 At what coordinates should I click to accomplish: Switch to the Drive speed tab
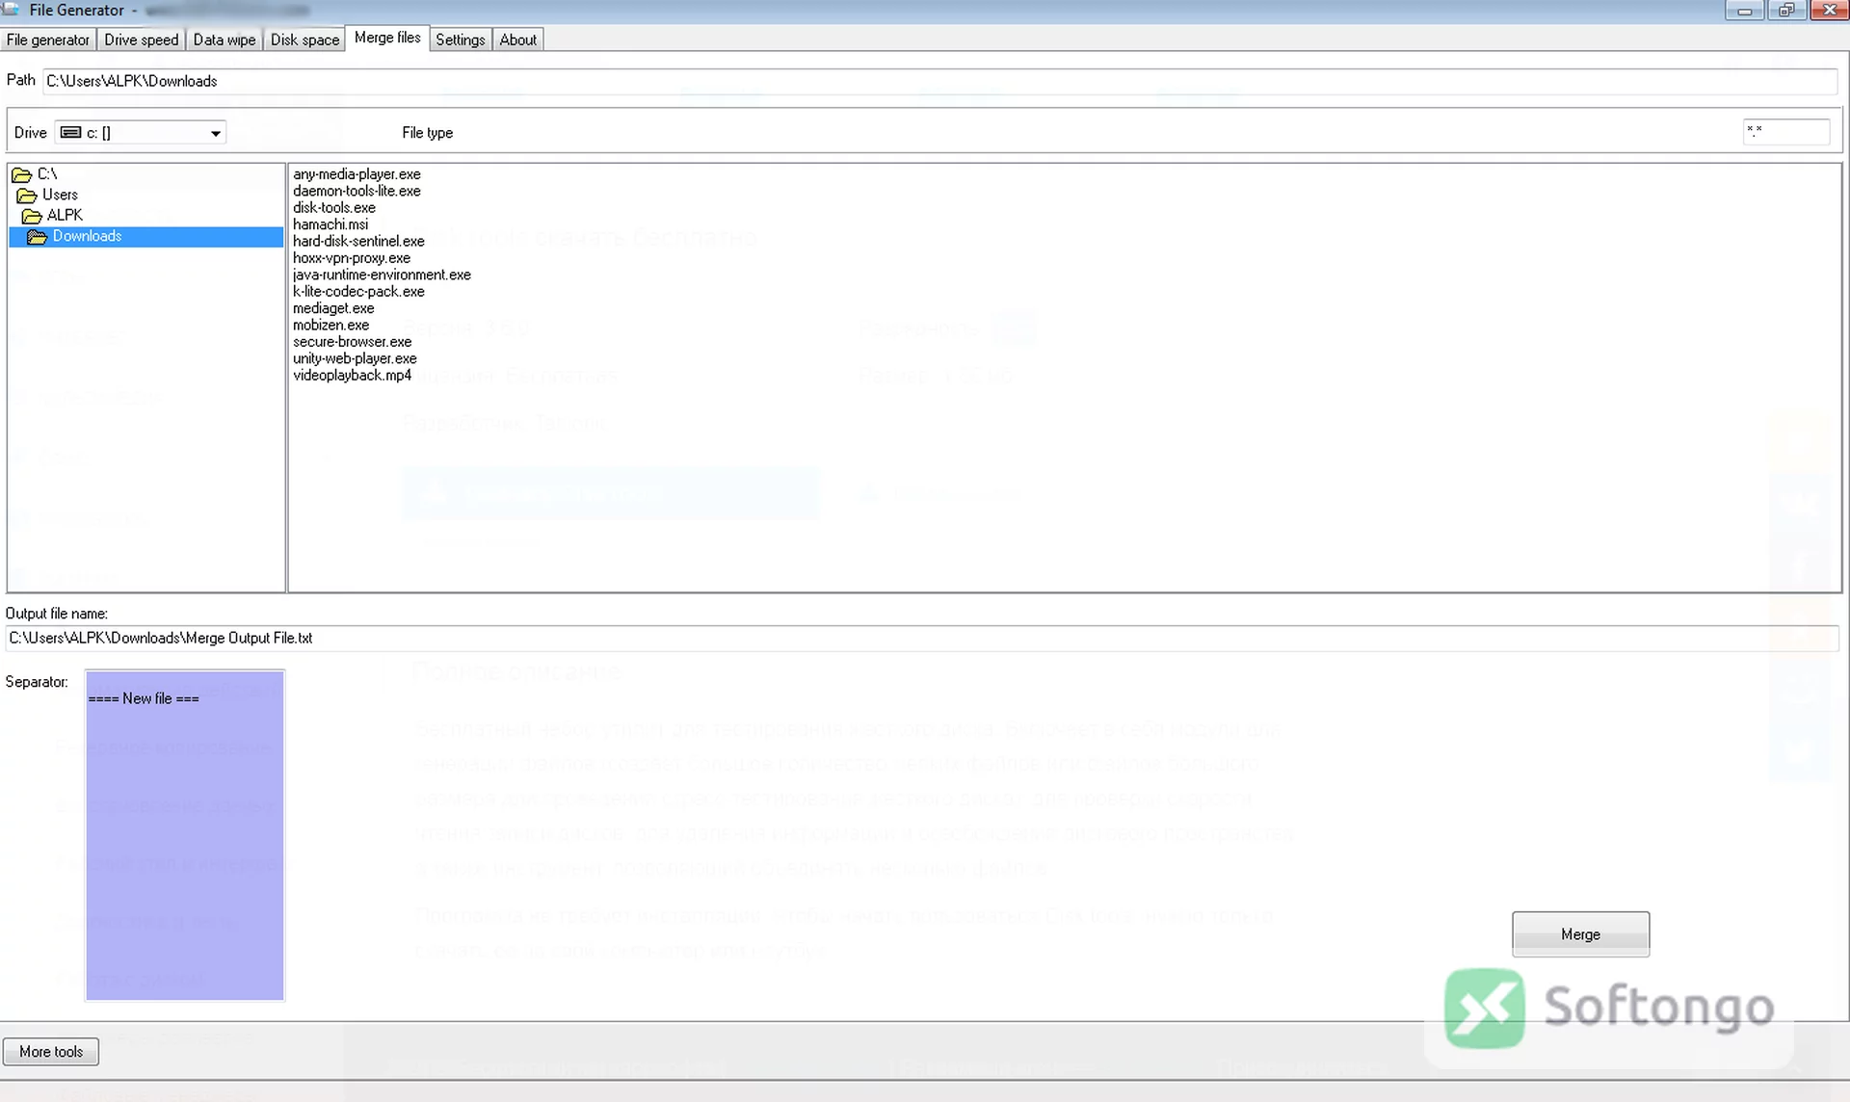pyautogui.click(x=141, y=39)
